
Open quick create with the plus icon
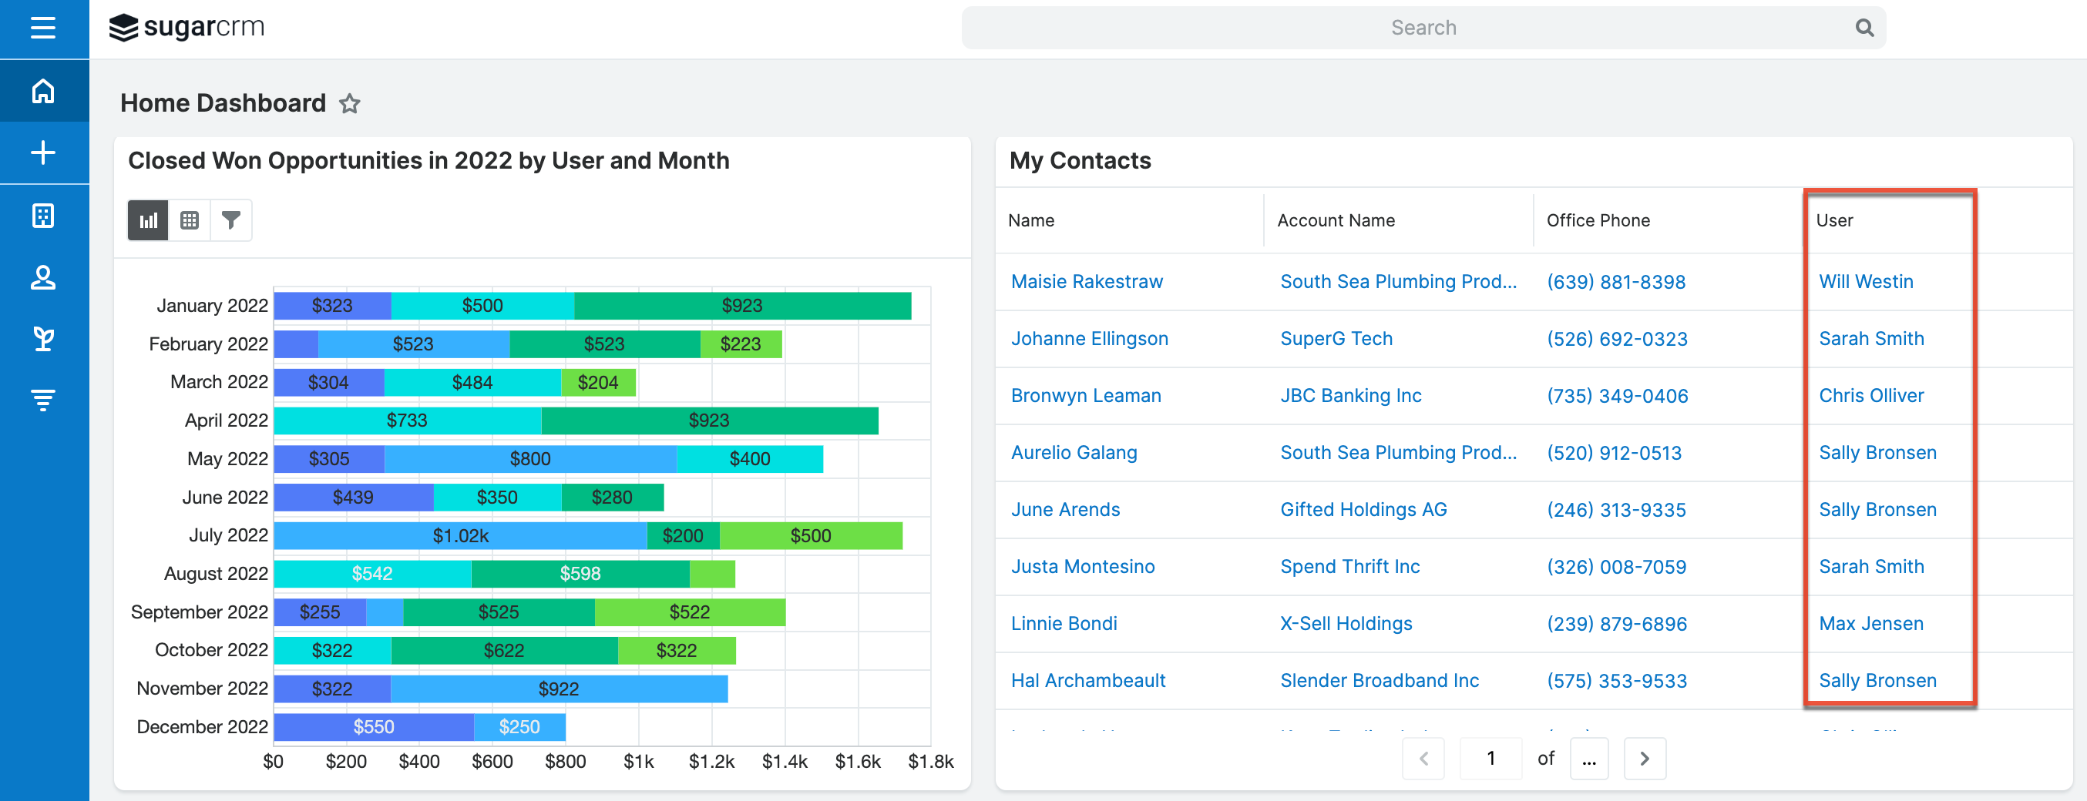point(42,152)
